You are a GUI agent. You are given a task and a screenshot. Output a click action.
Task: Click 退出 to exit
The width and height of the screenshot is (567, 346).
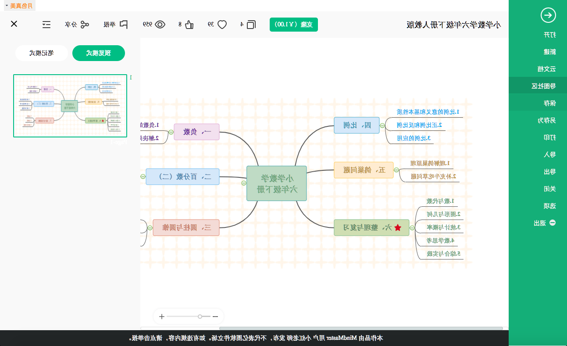540,223
